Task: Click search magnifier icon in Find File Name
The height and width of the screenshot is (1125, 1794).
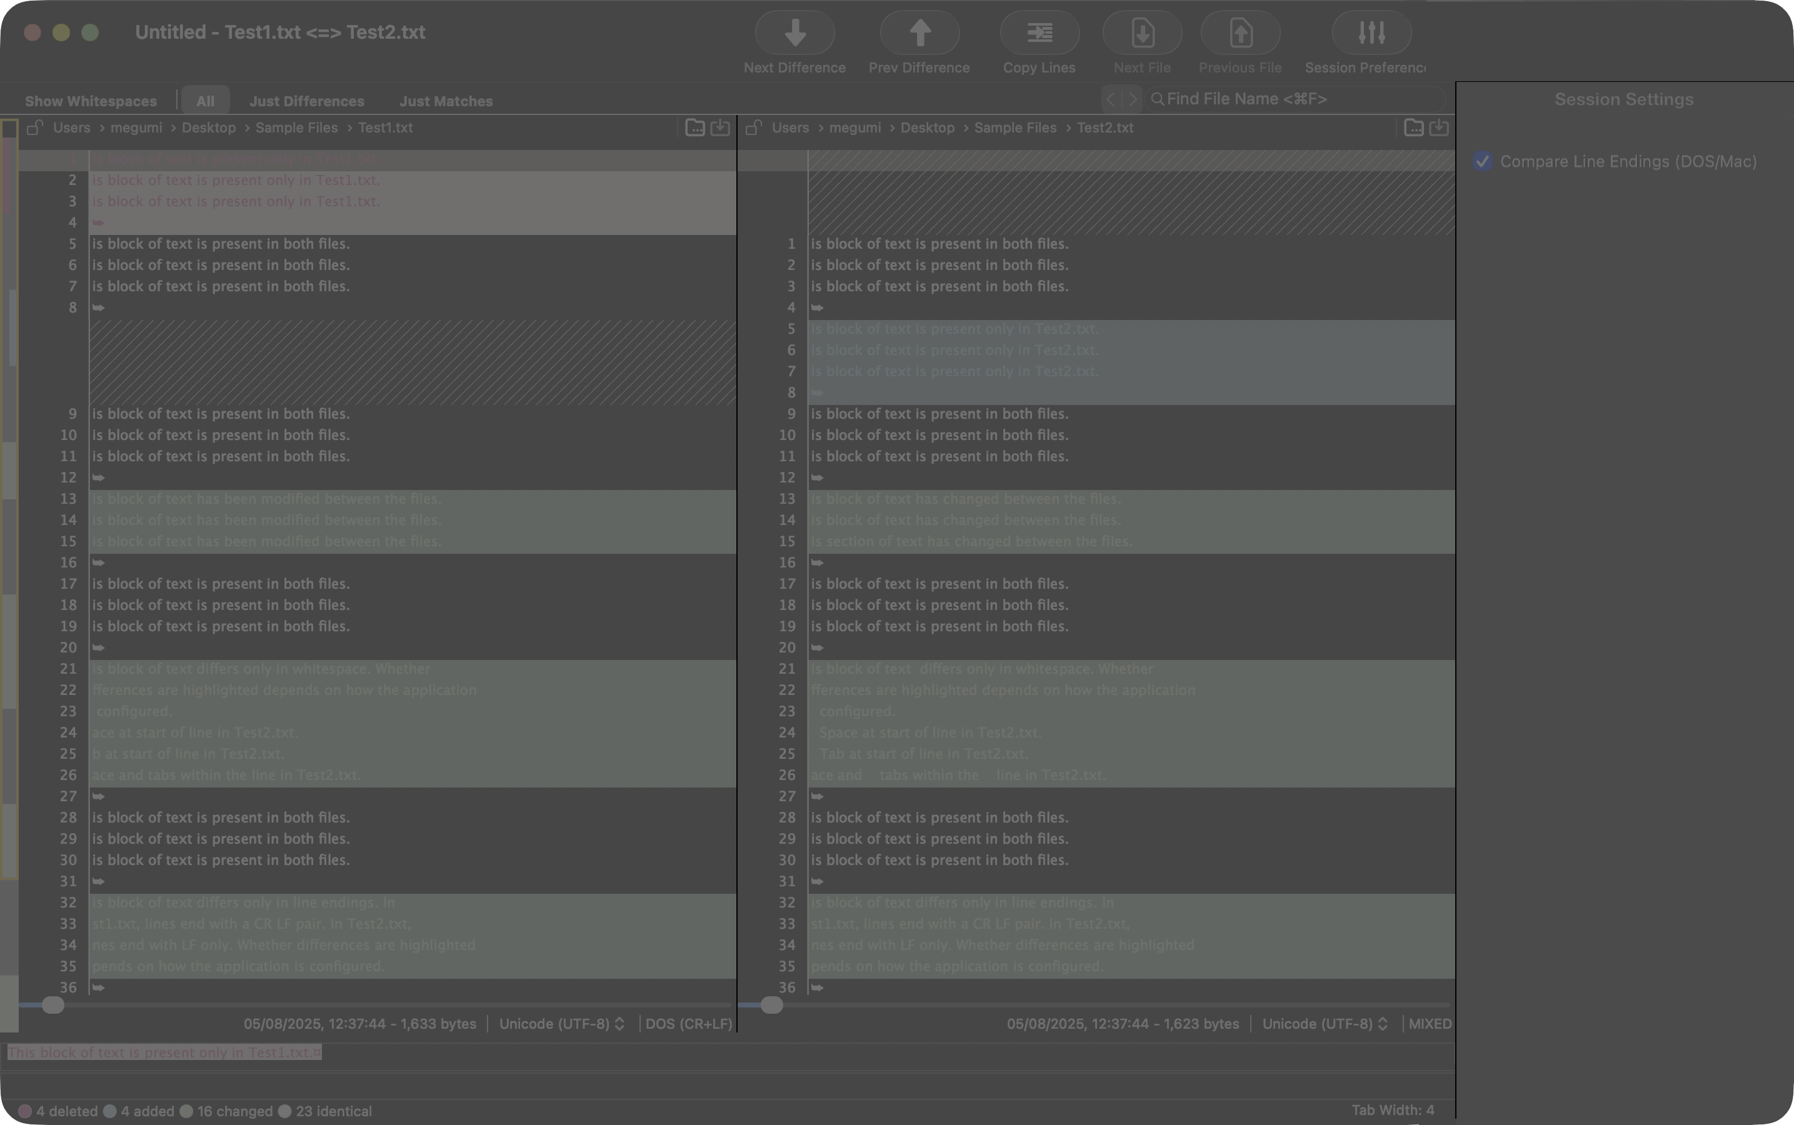Action: (1157, 99)
